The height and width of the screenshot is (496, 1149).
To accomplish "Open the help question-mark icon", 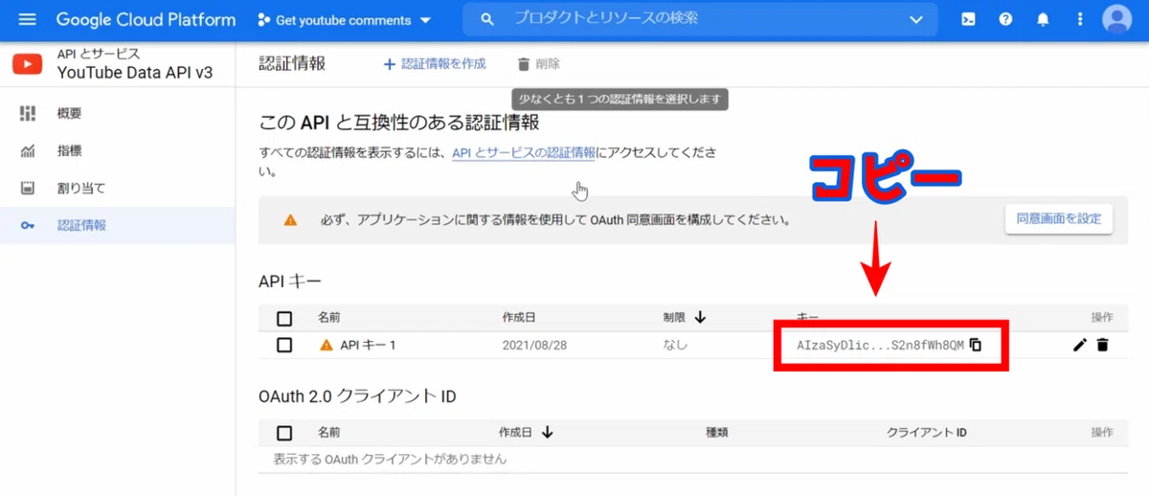I will [1005, 19].
